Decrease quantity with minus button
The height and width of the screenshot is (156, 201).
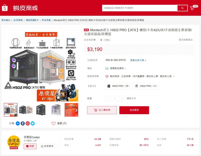pyautogui.click(x=108, y=99)
